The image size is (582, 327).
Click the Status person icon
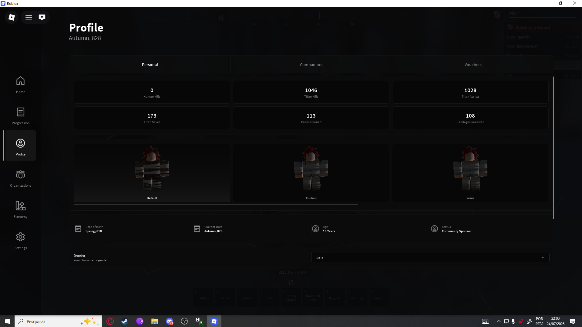coord(434,229)
